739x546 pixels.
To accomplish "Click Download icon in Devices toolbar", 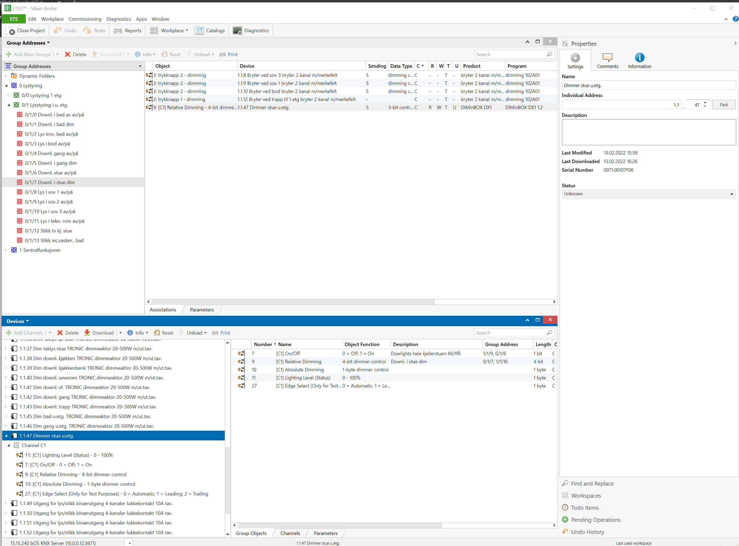I will click(x=87, y=332).
